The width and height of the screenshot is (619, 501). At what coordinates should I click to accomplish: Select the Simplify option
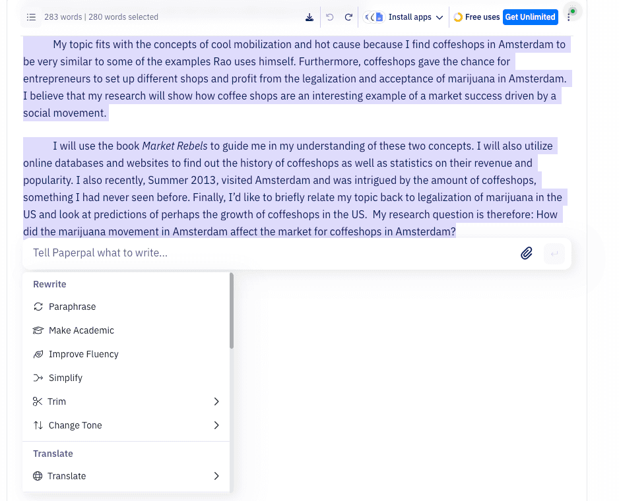[66, 378]
